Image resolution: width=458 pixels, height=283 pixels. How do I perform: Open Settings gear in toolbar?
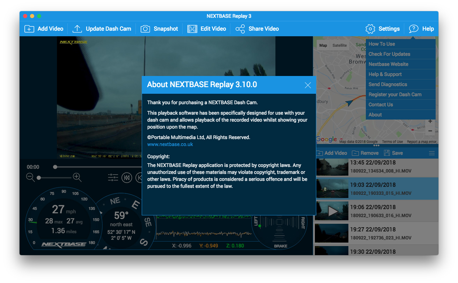(x=370, y=29)
